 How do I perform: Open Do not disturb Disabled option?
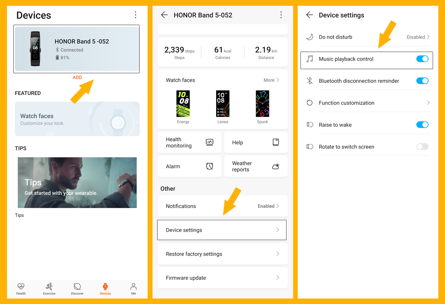coord(418,37)
